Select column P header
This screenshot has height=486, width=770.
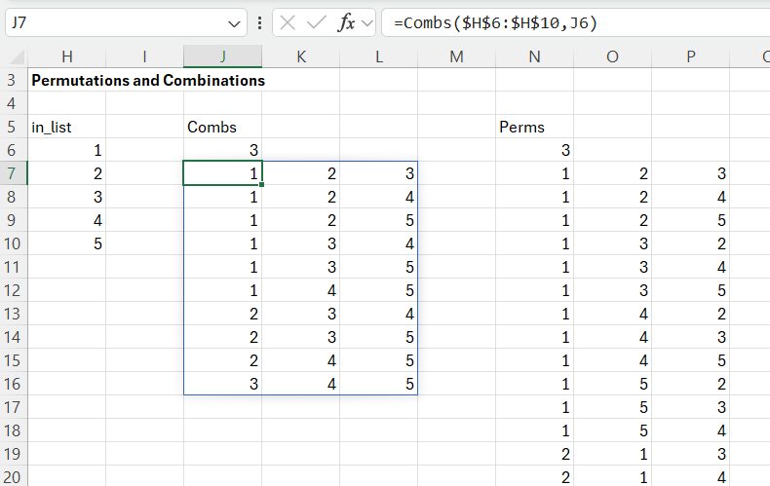pyautogui.click(x=690, y=56)
